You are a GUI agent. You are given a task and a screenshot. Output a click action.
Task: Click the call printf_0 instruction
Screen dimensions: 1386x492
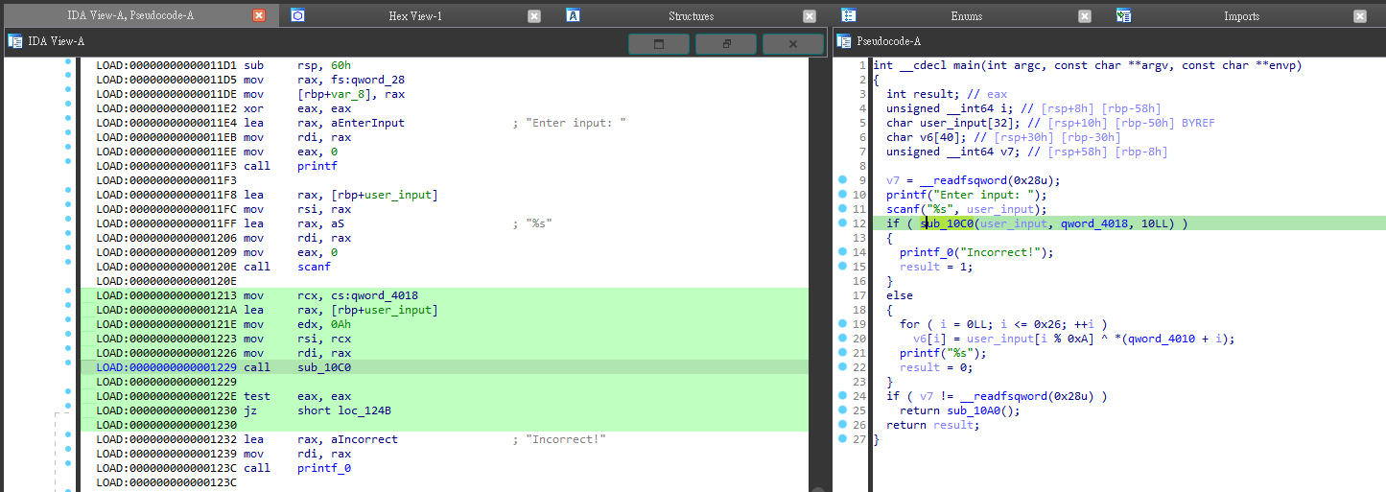(x=297, y=468)
